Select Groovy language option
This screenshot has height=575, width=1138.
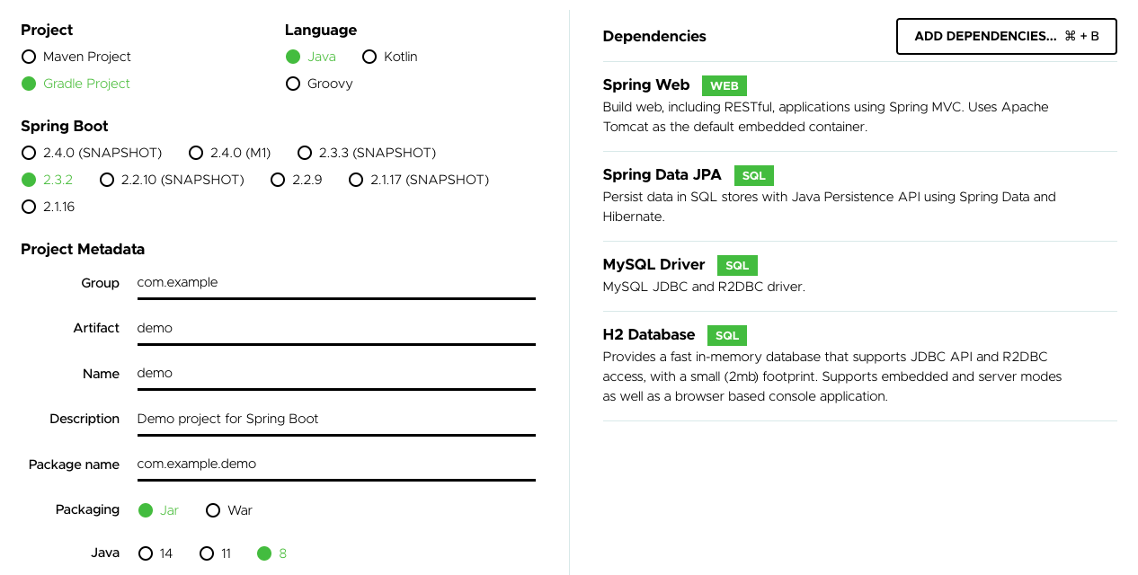(x=293, y=84)
